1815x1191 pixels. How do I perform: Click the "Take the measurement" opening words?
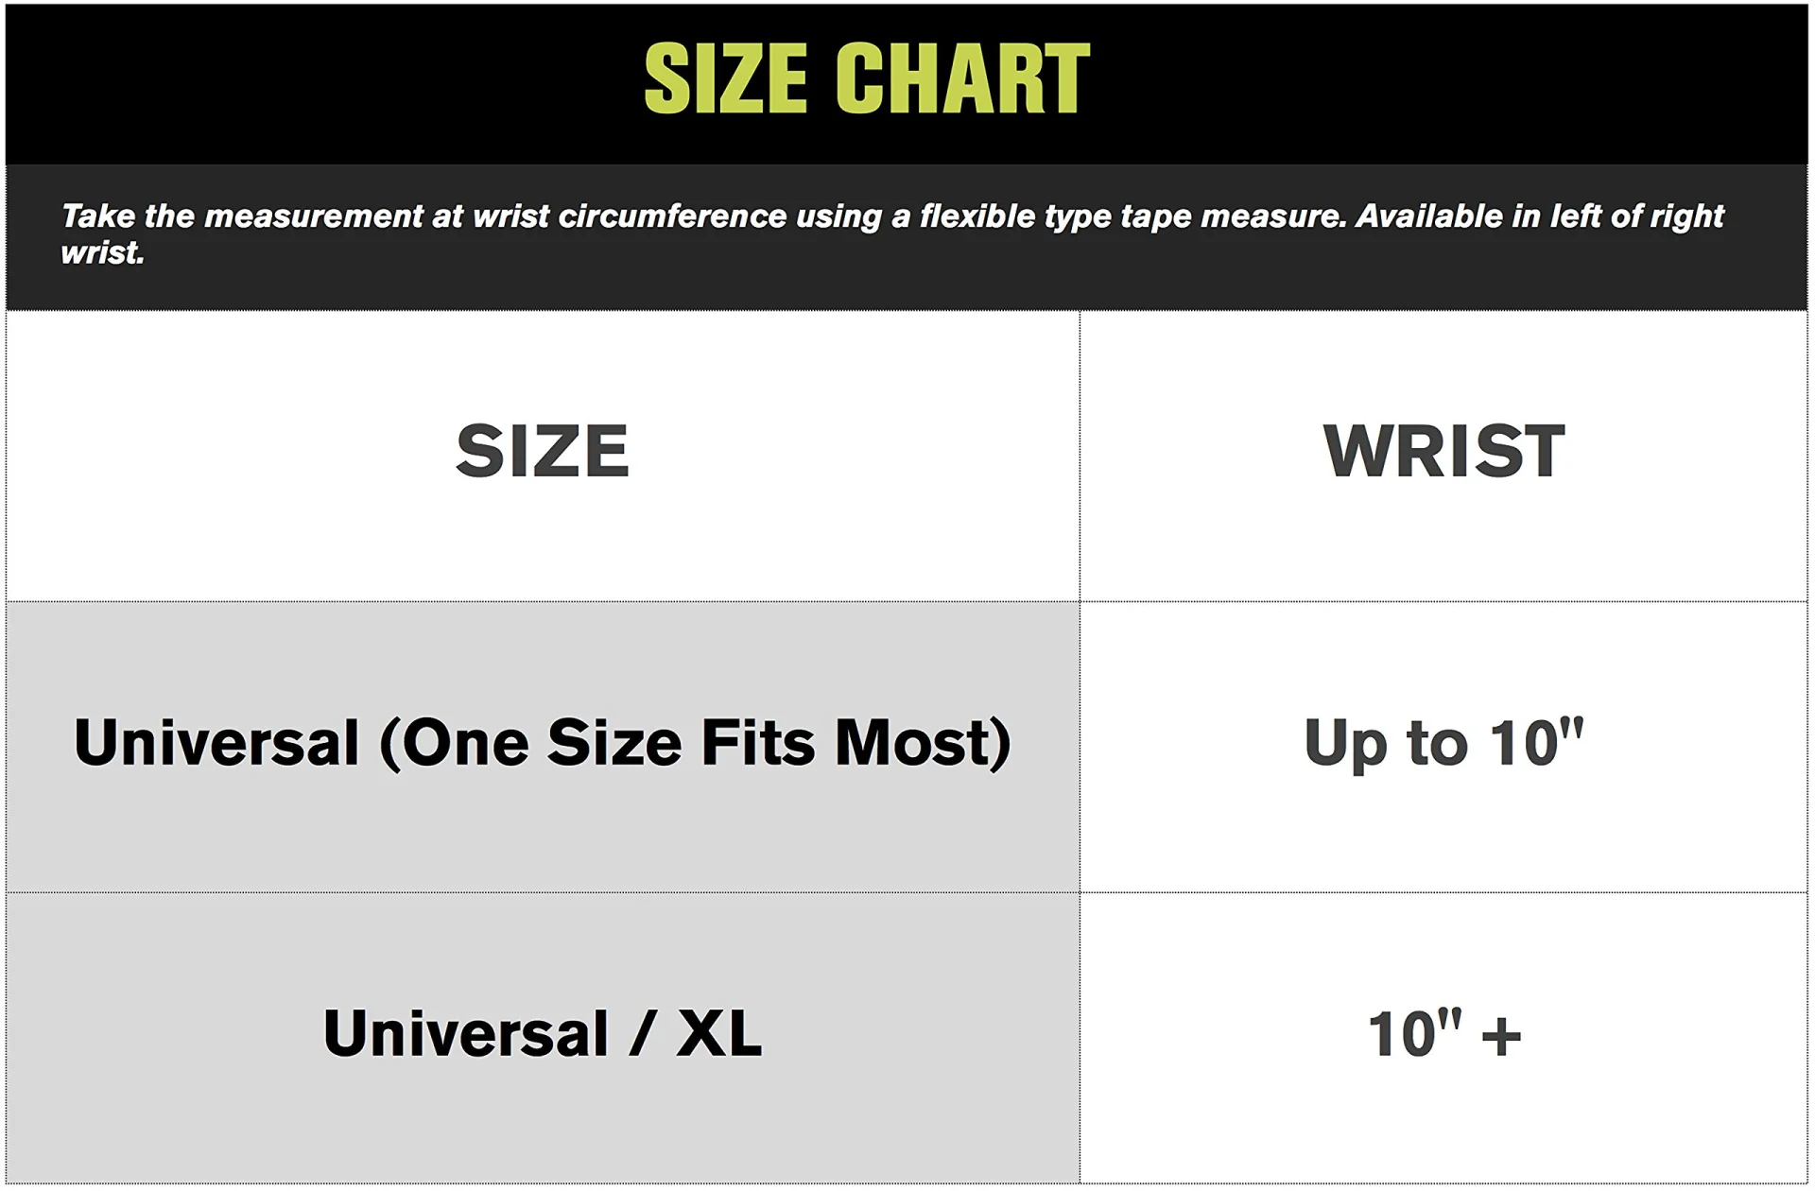[240, 216]
